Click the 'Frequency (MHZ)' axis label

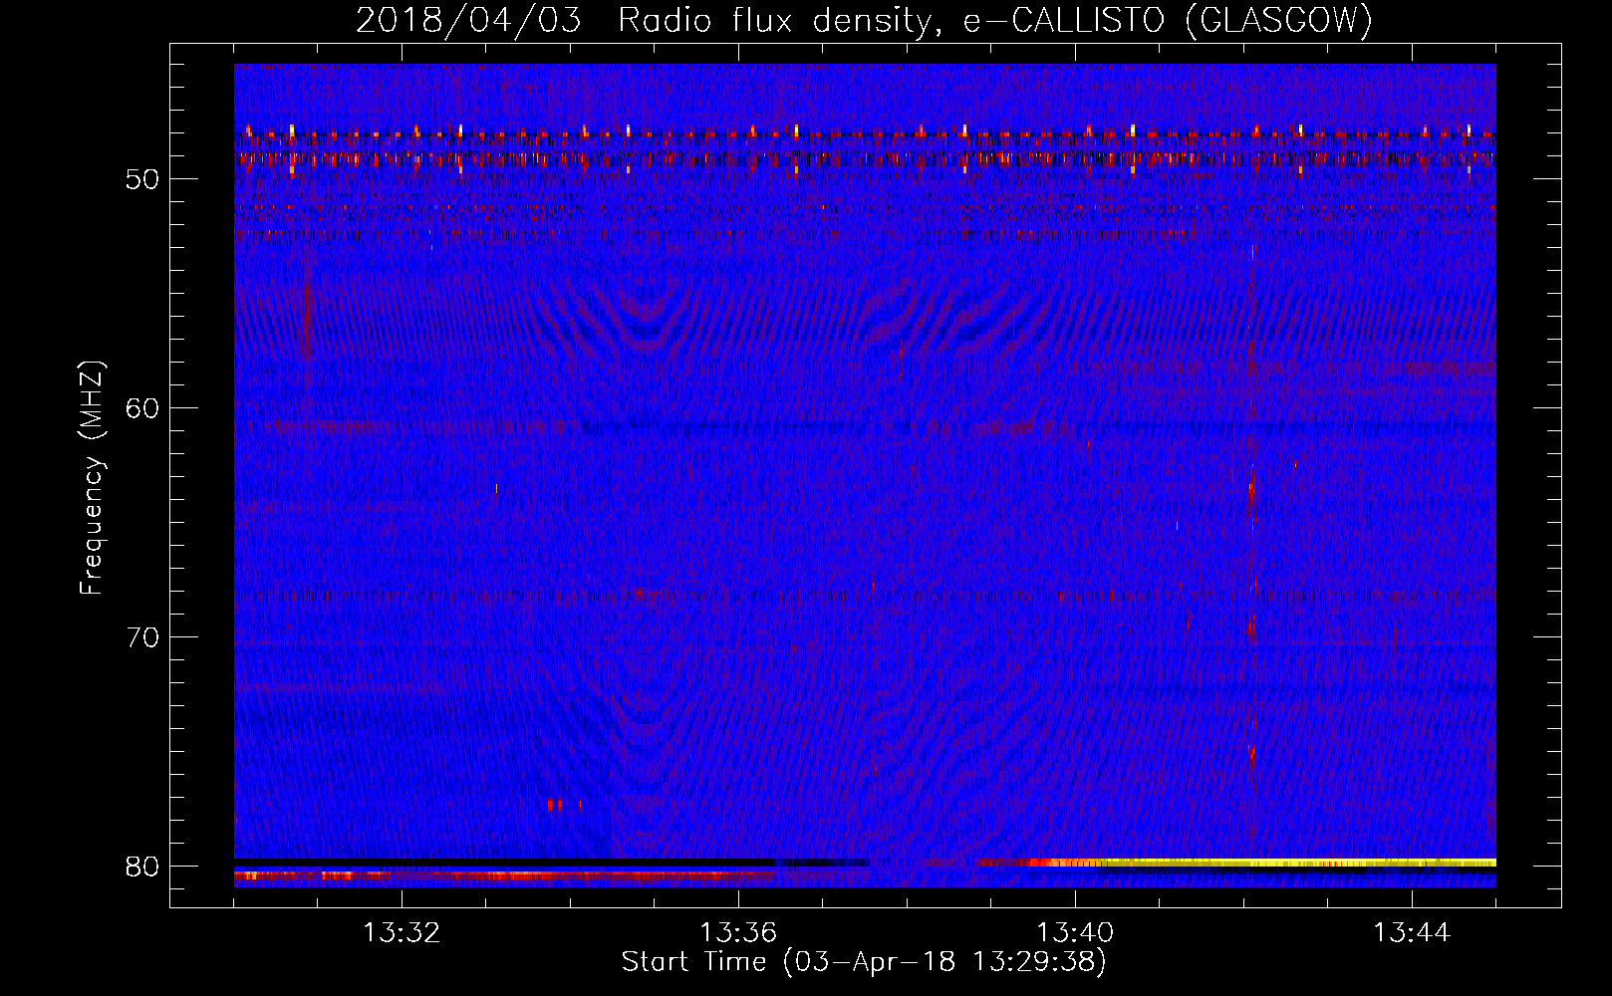[x=91, y=477]
